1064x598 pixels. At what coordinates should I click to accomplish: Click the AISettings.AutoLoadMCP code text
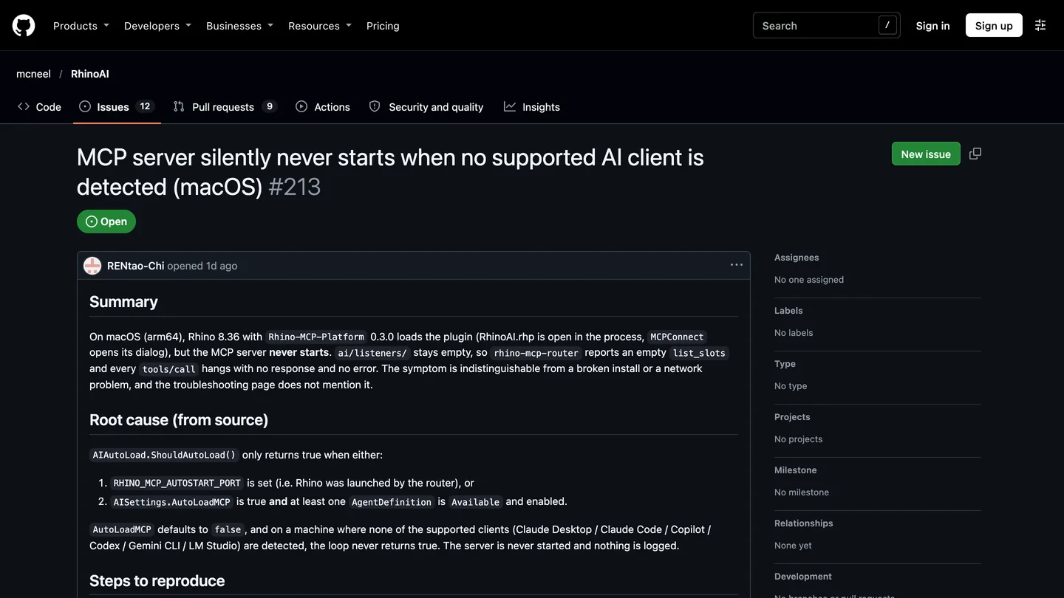point(171,502)
